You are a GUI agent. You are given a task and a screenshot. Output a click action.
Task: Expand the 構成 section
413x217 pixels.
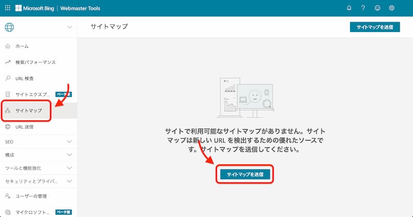pos(38,155)
